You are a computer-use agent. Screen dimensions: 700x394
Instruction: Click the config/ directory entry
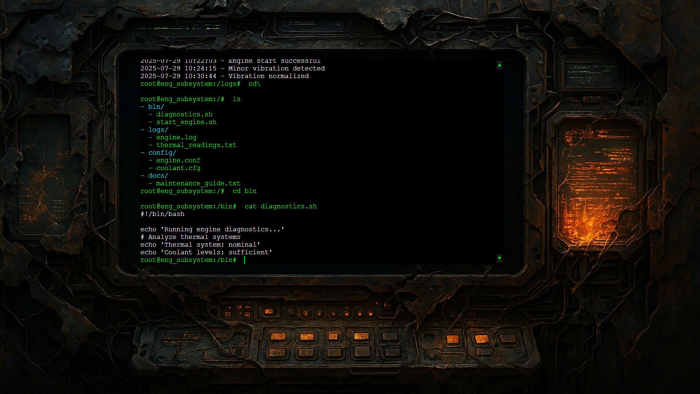[162, 153]
